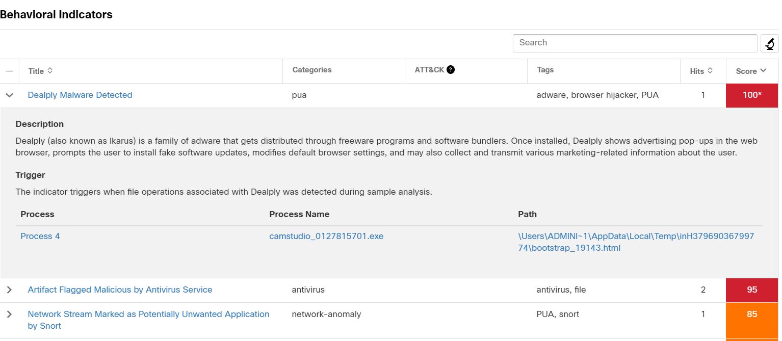Screen dimensions: 782x341
Task: Open Network Stream Marked as Potentially Unwanted link
Action: click(x=148, y=314)
